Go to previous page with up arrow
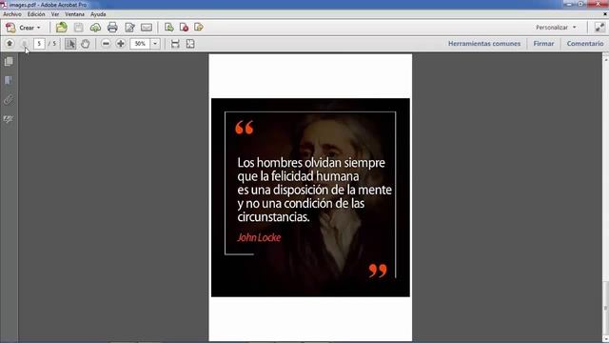This screenshot has width=609, height=343. pos(10,44)
